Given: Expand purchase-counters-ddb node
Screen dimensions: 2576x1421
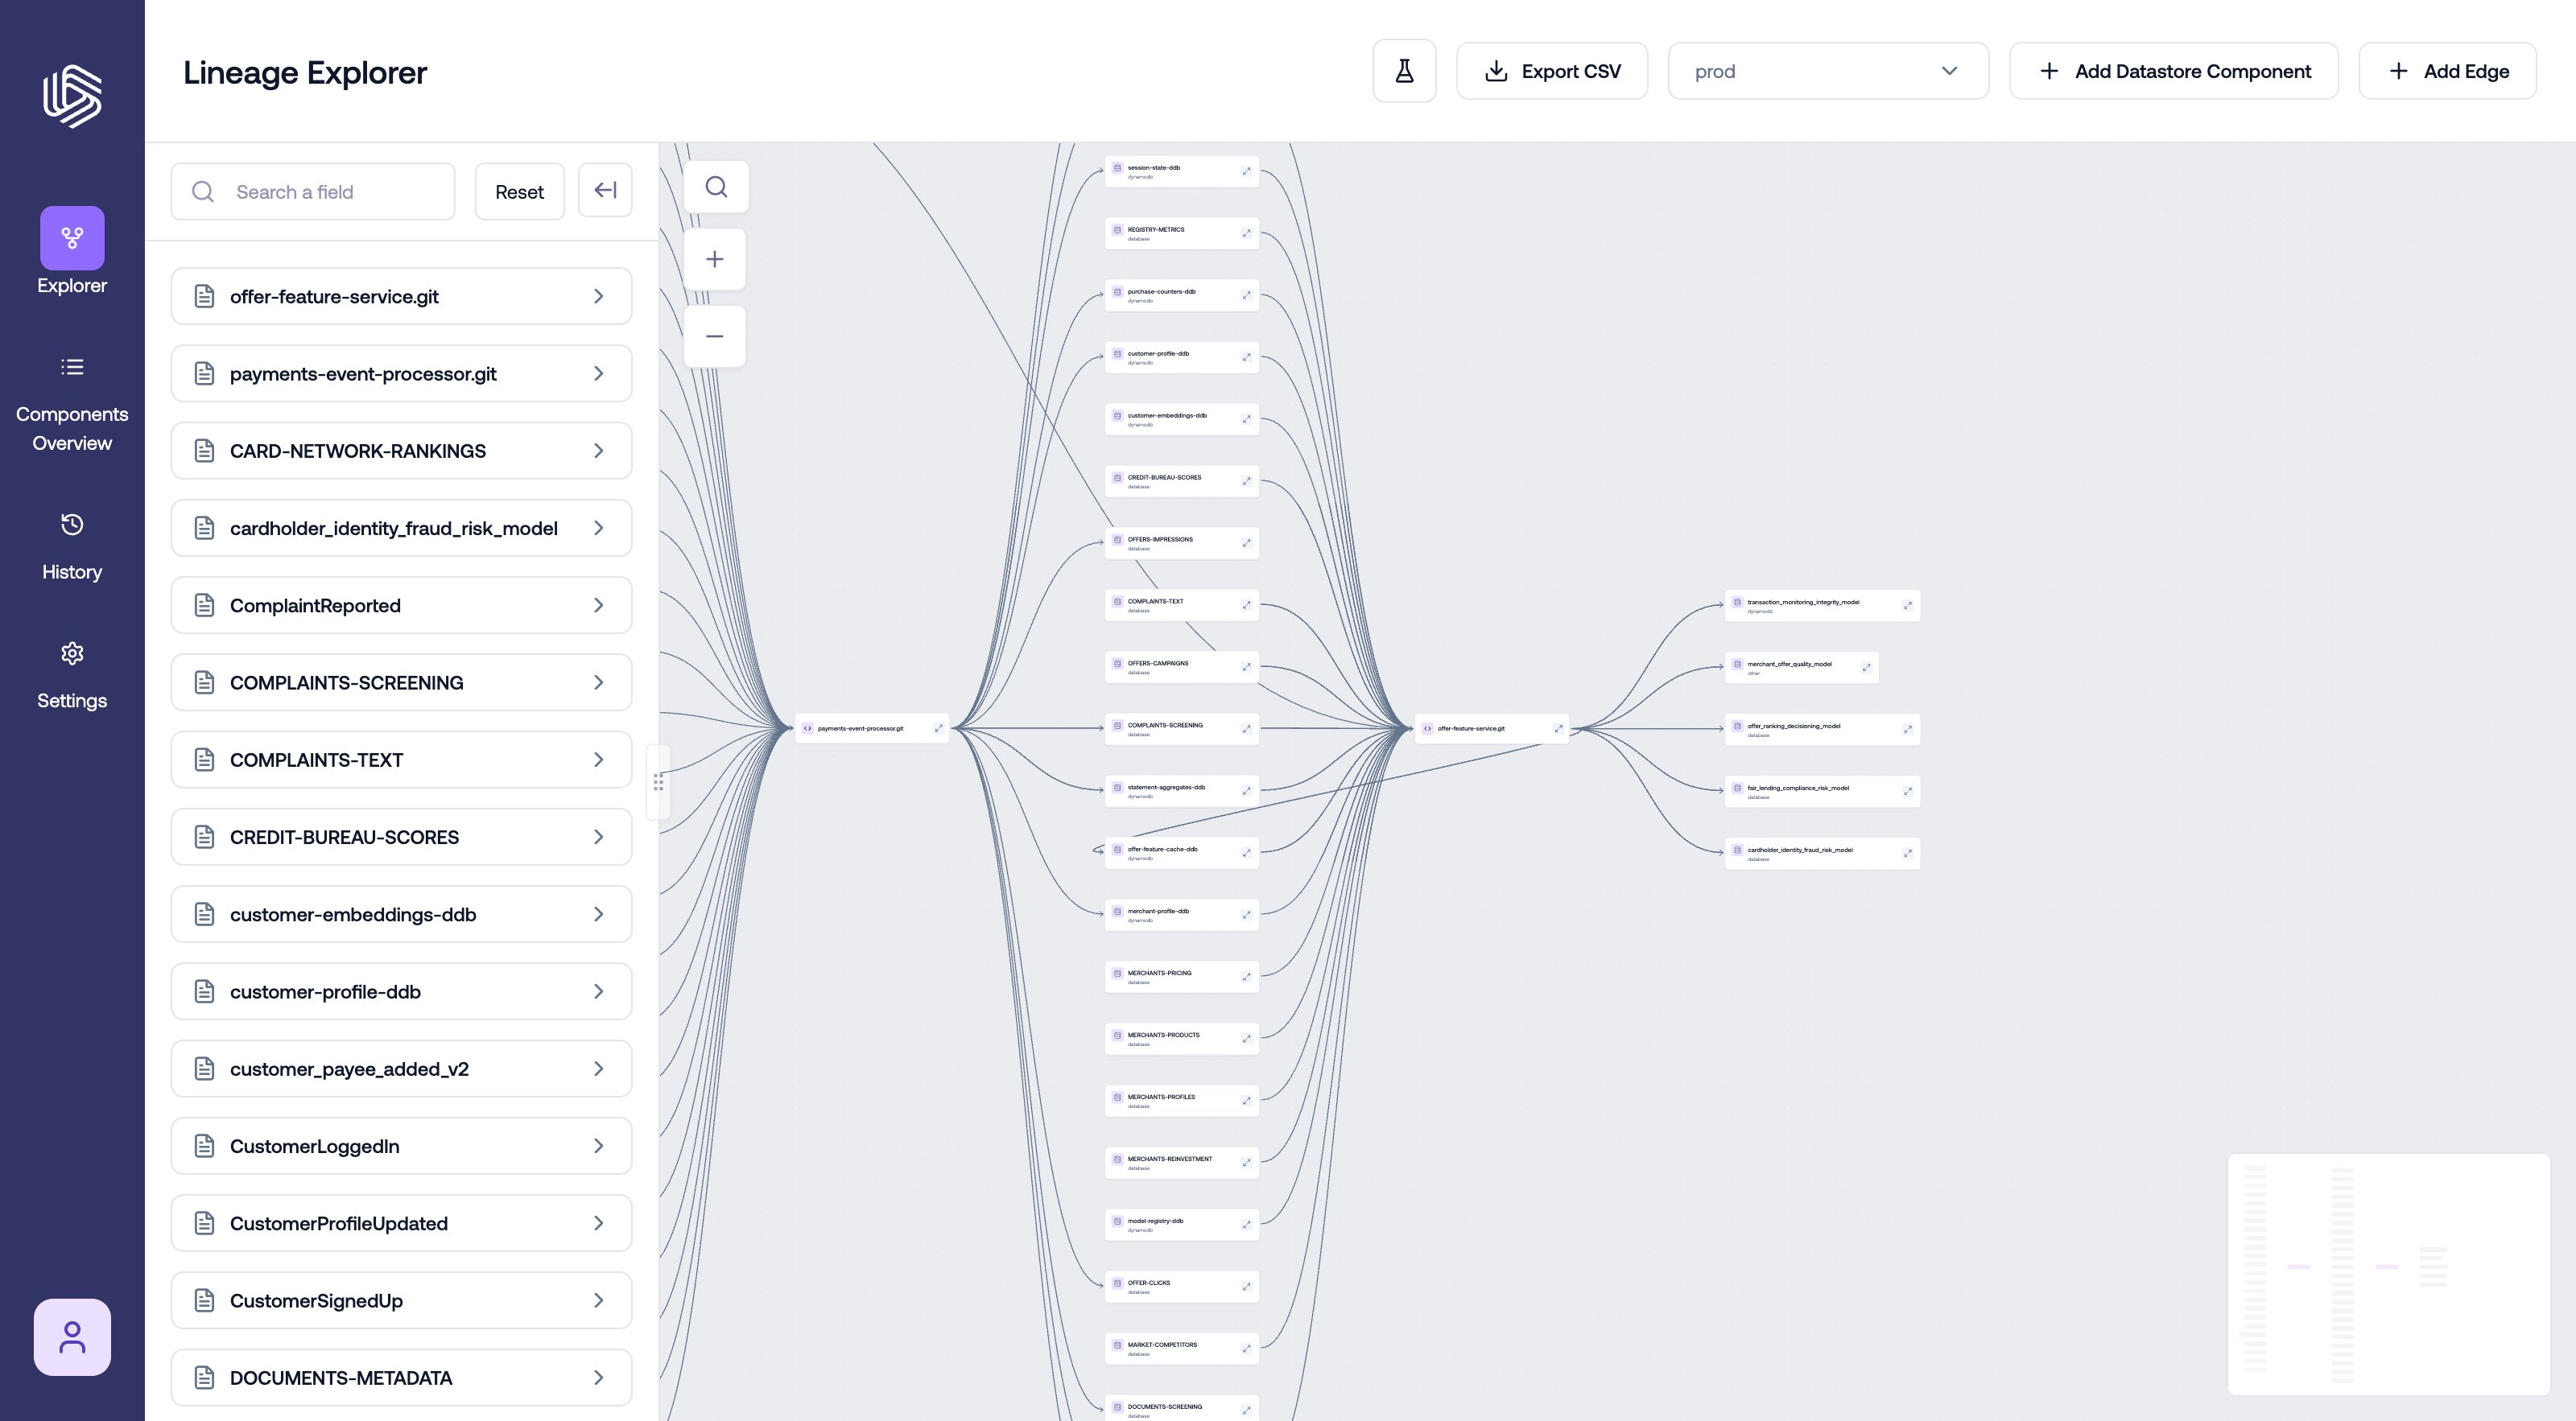Looking at the screenshot, I should tap(1246, 294).
